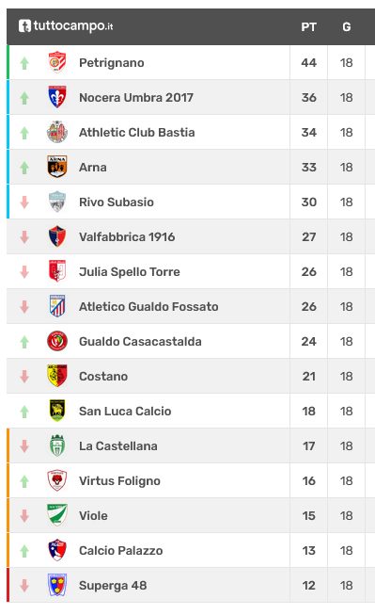Select Atletico Gualdo Fossato team name
The height and width of the screenshot is (615, 375).
click(x=148, y=306)
